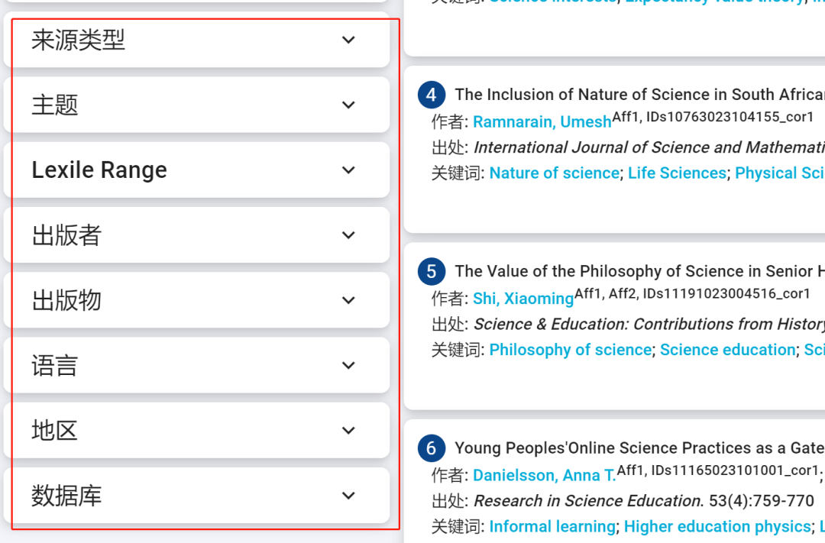Open article titled The Inclusion of Nature of Science
Viewport: 825px width, 543px height.
pos(639,95)
